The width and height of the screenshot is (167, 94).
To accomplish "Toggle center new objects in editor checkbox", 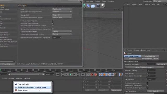I will (x=53, y=29).
